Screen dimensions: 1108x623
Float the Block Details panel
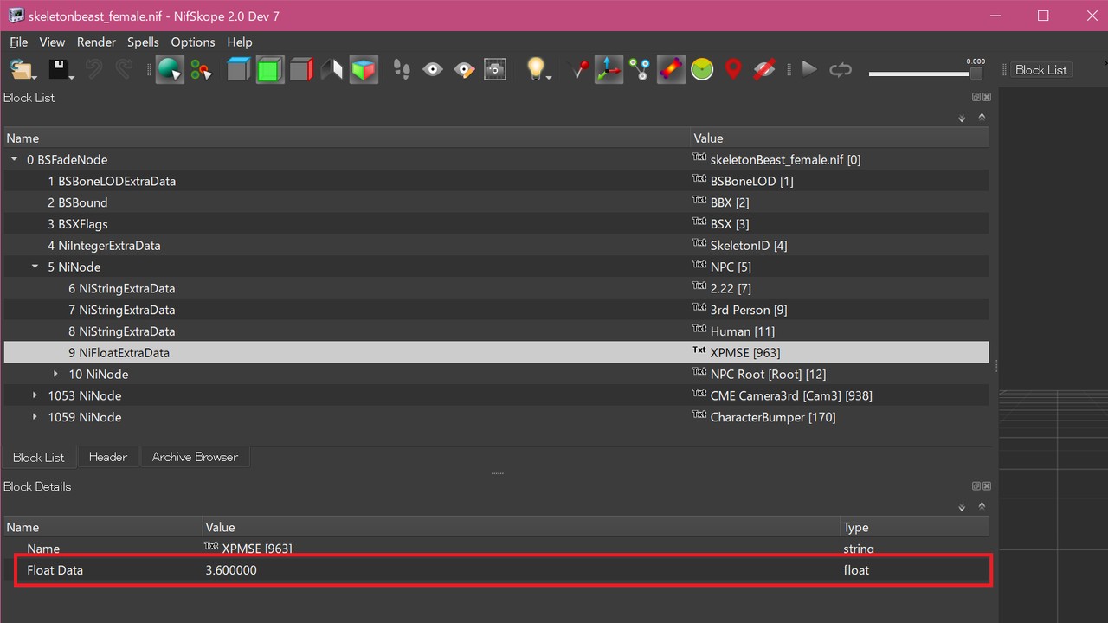(976, 486)
